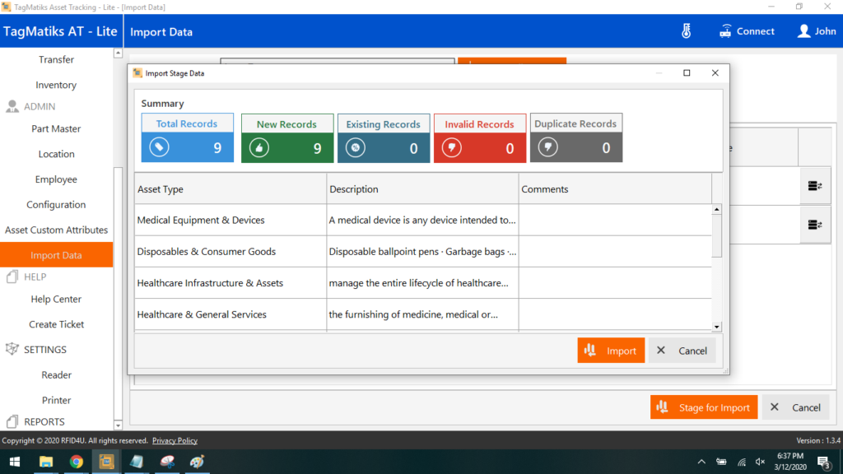This screenshot has height=474, width=843.
Task: Click the New Records thumbs-up icon
Action: point(259,148)
